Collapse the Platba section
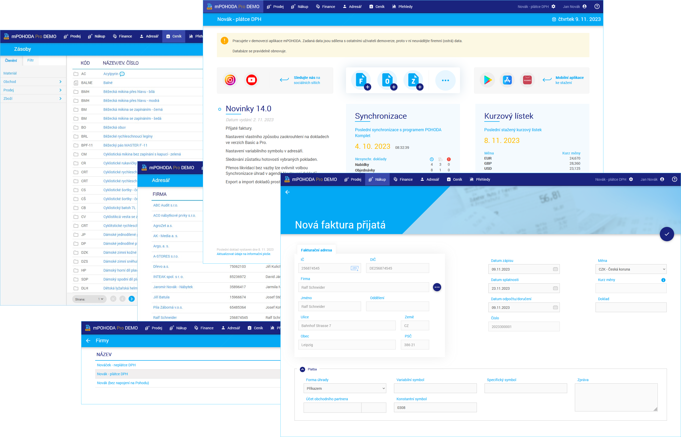This screenshot has height=437, width=681. (x=302, y=369)
